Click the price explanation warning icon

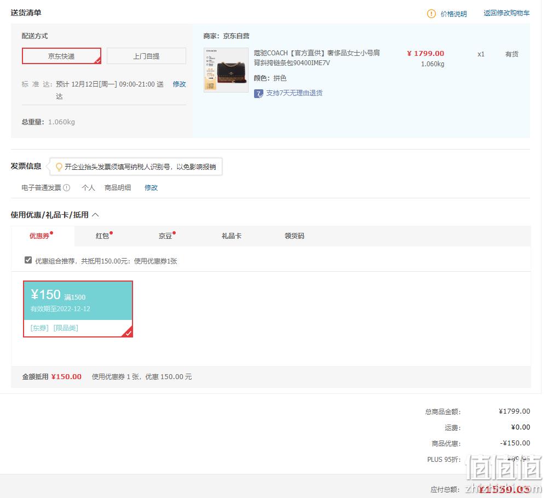point(431,14)
